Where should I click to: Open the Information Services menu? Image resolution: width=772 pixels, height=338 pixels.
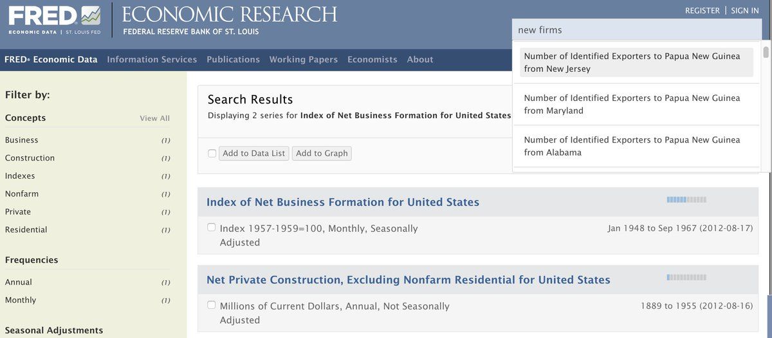(152, 60)
